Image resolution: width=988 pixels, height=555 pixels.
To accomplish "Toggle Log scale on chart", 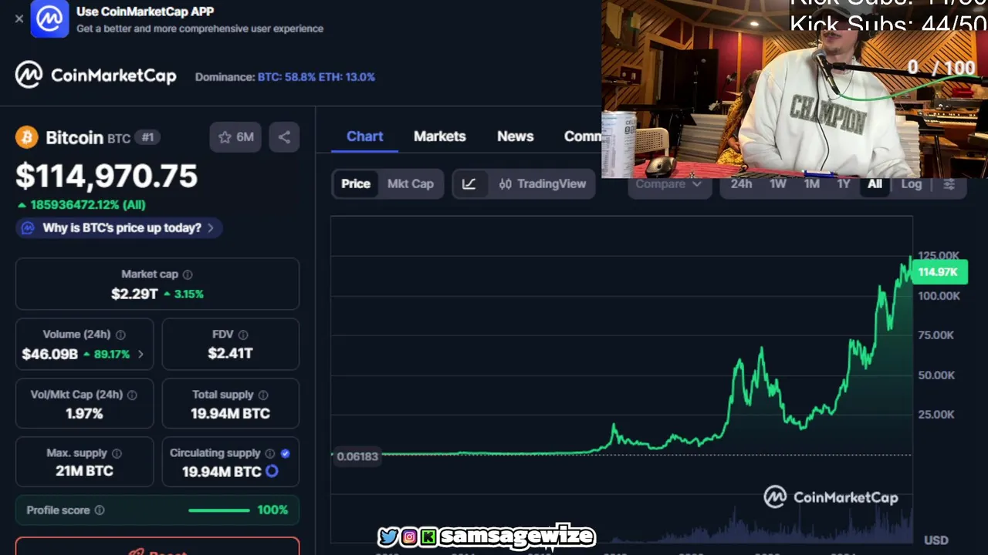I will [912, 184].
